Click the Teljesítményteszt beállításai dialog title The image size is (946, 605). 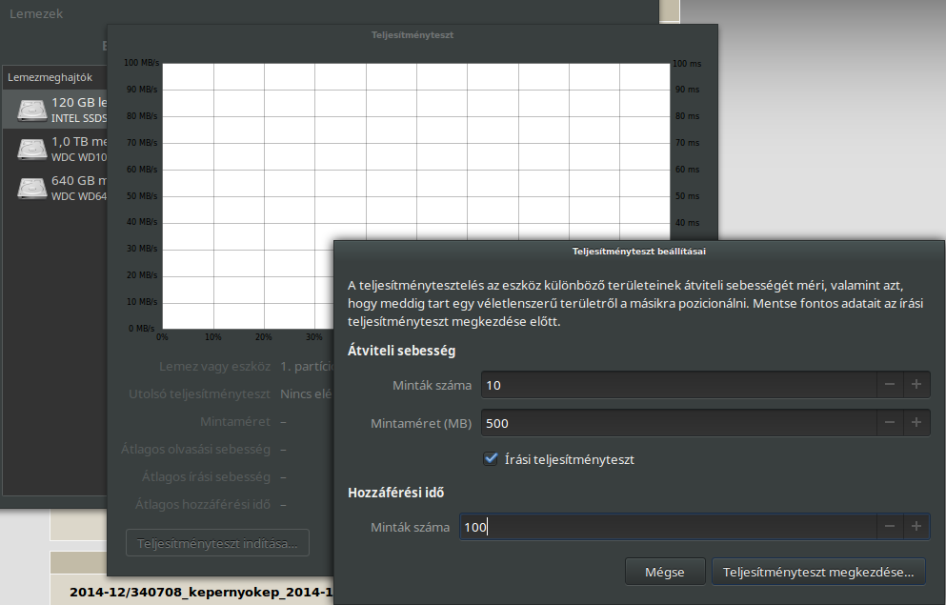(639, 251)
